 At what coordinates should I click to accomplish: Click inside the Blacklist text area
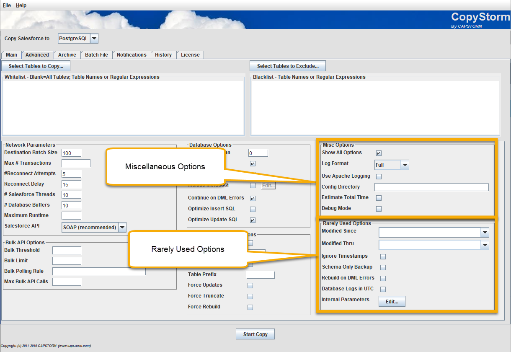point(375,108)
